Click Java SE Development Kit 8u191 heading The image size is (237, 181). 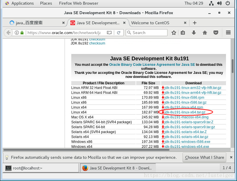click(x=149, y=59)
